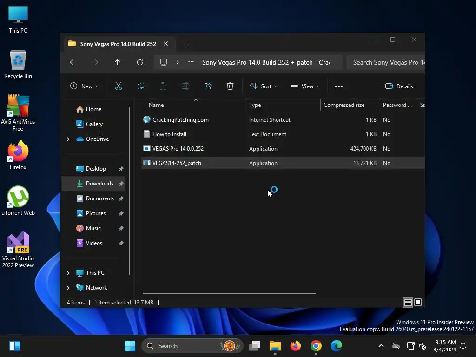The height and width of the screenshot is (357, 476).
Task: Switch to large thumbnails view icon
Action: pyautogui.click(x=418, y=302)
